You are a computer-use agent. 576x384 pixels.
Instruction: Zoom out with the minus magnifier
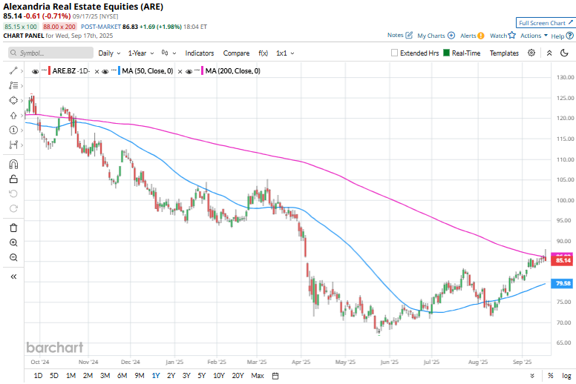(x=13, y=257)
